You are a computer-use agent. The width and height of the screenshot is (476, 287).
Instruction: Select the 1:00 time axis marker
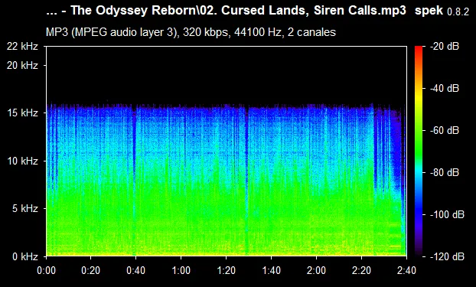click(x=181, y=270)
